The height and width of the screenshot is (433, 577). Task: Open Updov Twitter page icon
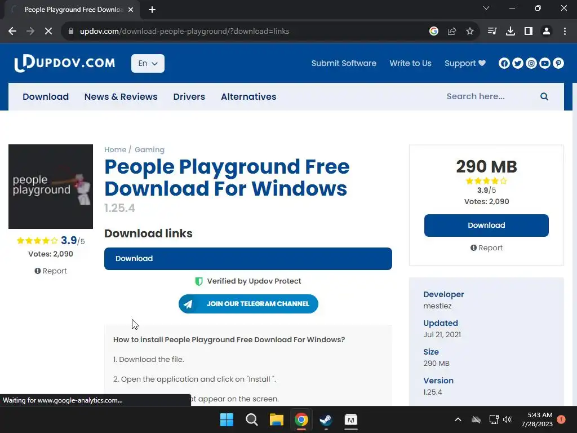click(x=518, y=63)
